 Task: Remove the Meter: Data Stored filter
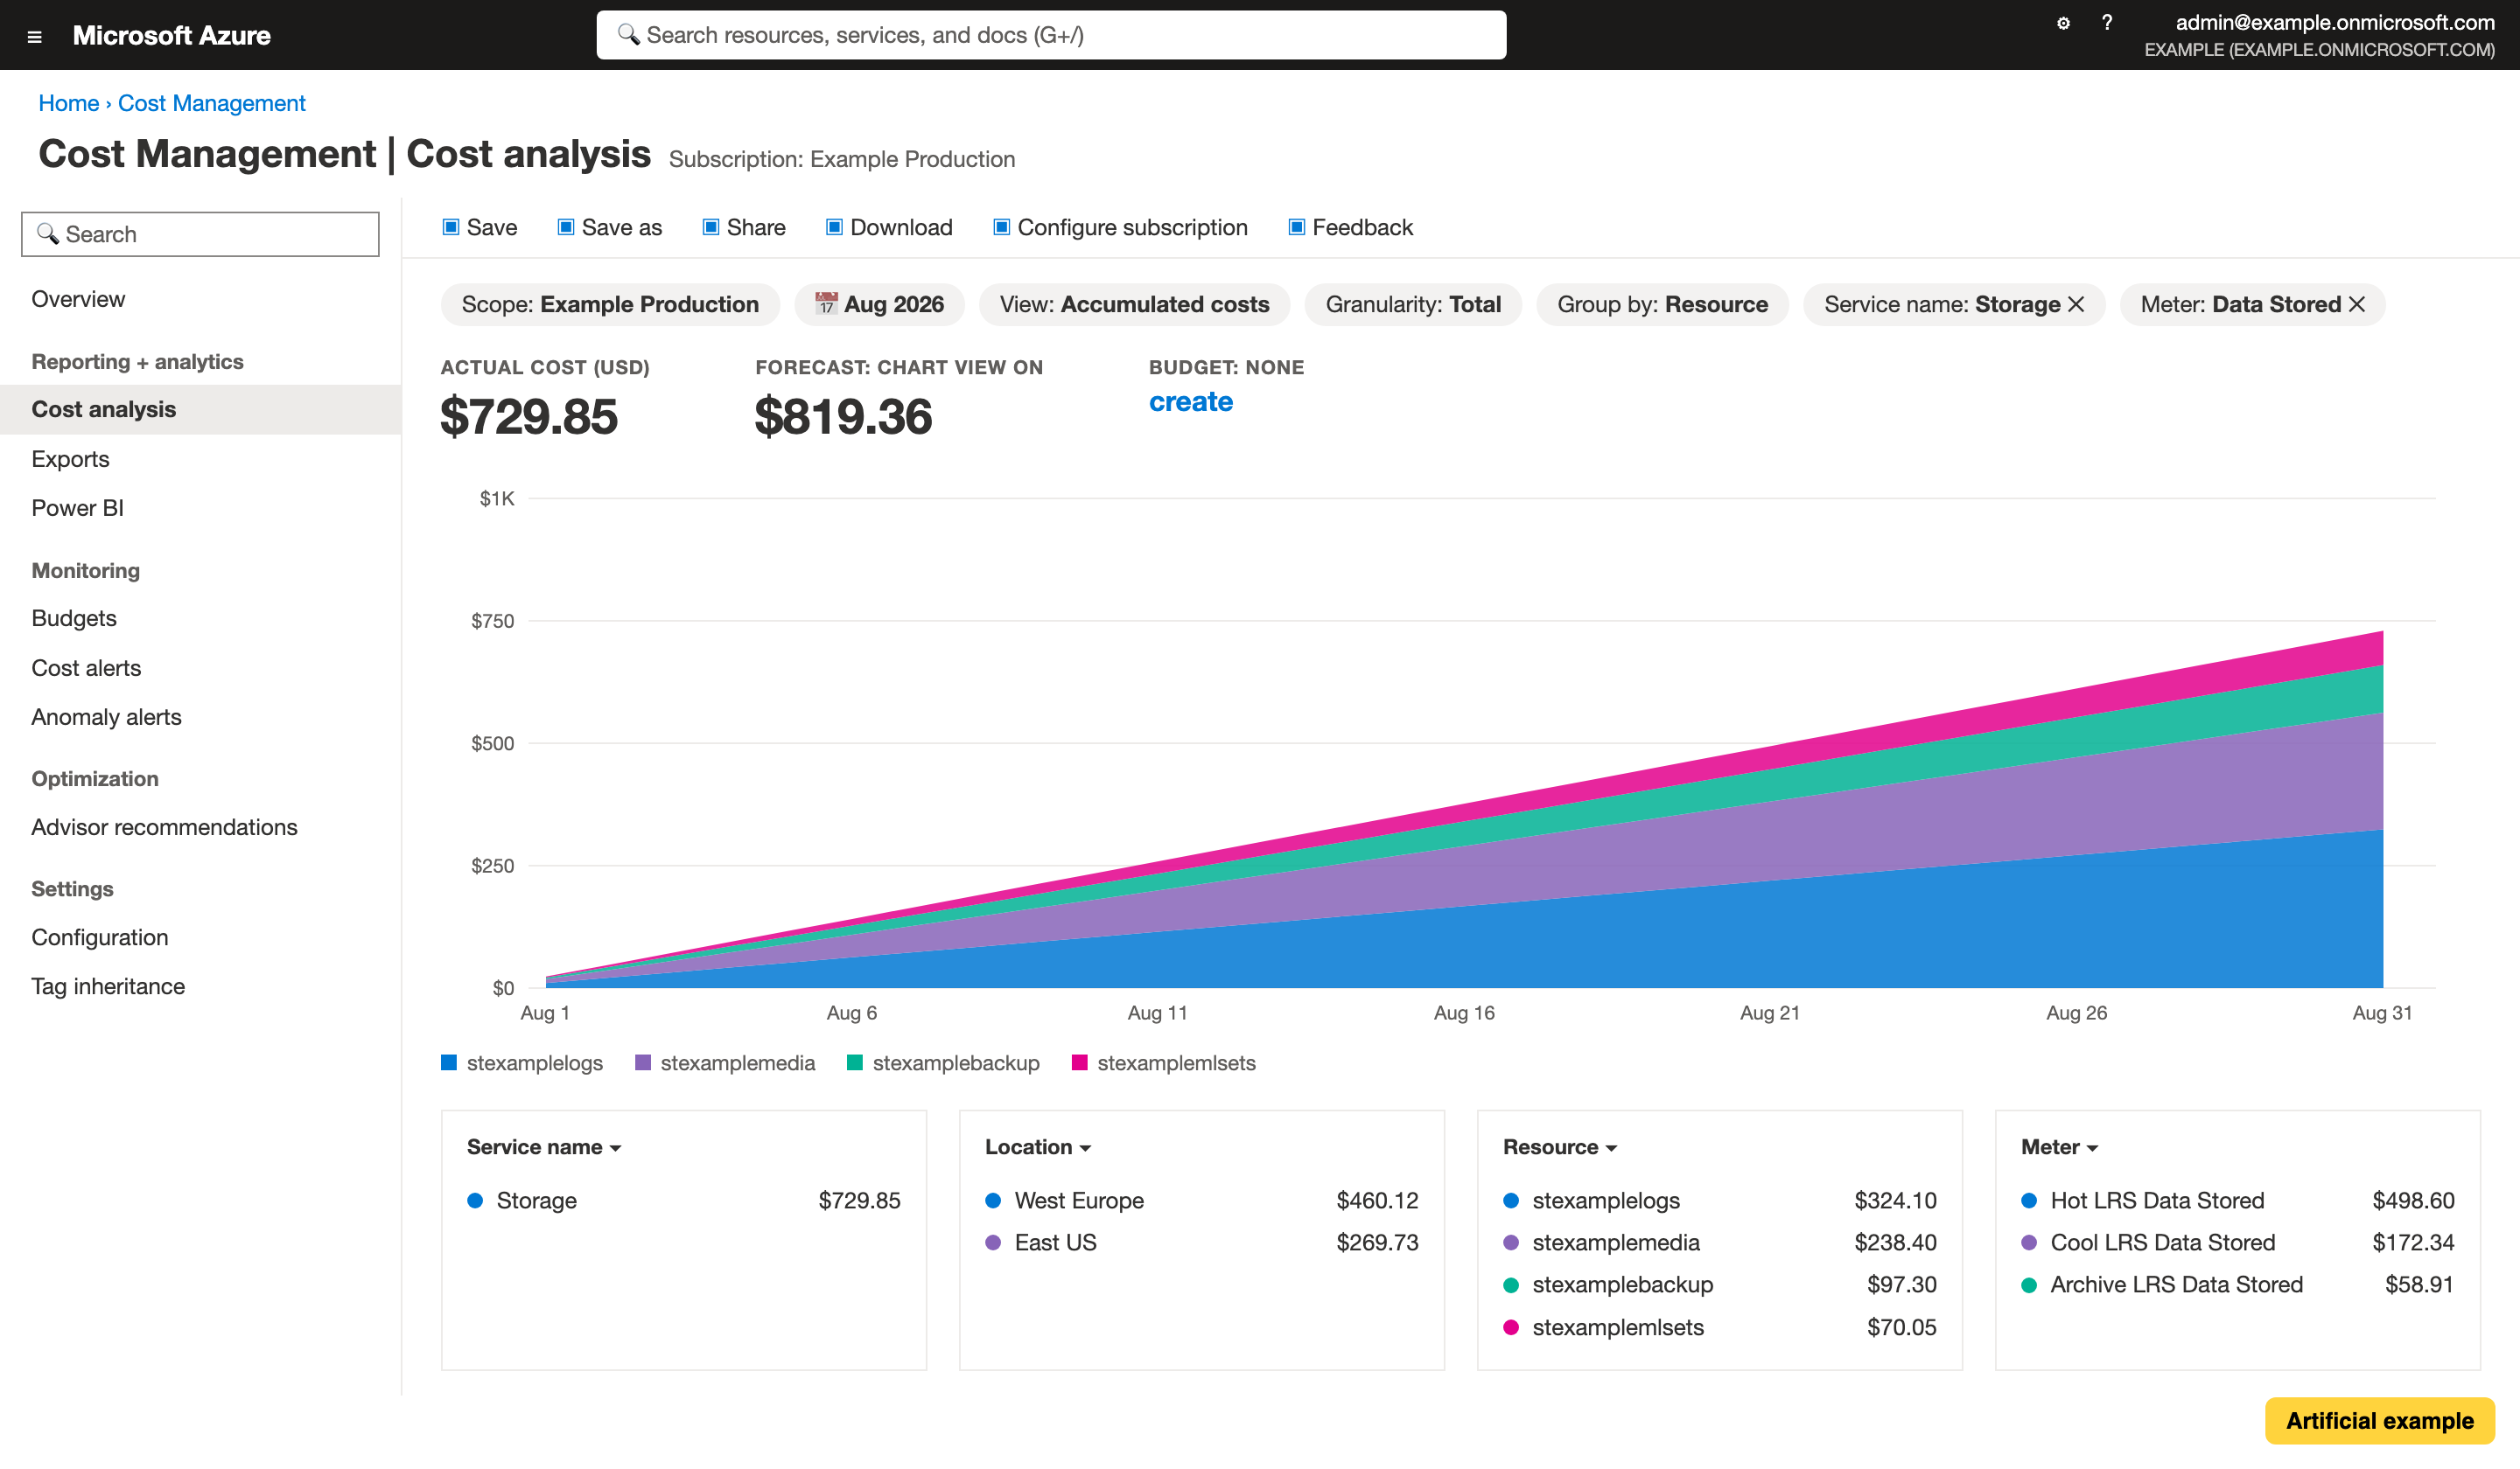click(2357, 303)
